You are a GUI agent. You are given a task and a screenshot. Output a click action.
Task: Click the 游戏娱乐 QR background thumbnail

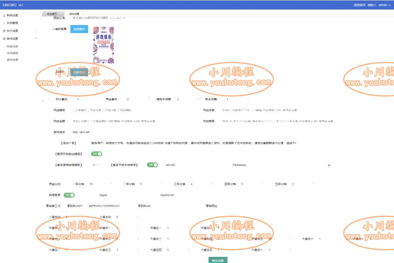(104, 45)
